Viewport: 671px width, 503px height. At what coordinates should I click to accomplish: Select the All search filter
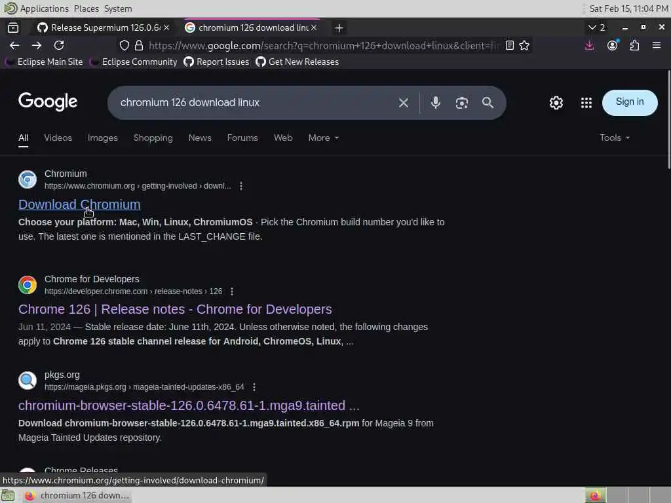pos(23,138)
